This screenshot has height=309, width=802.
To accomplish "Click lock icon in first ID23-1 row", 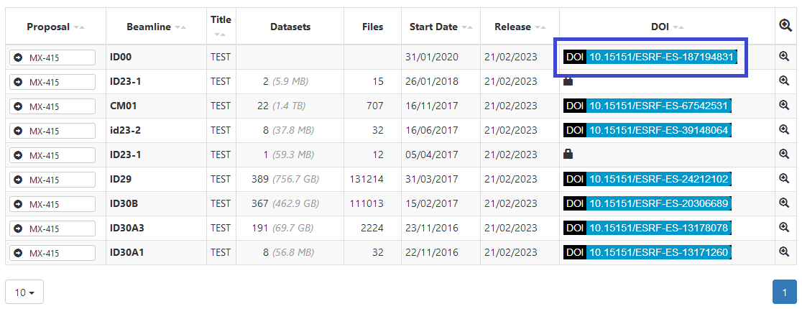I will click(x=568, y=81).
